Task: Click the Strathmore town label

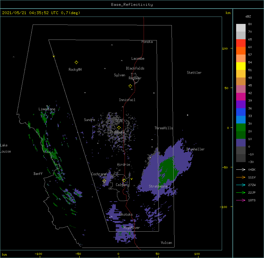Action: point(158,186)
